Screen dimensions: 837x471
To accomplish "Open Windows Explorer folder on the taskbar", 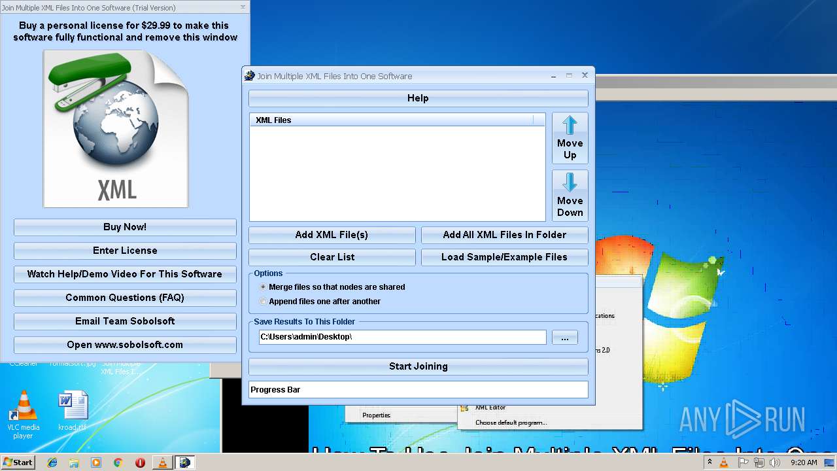I will (x=74, y=462).
